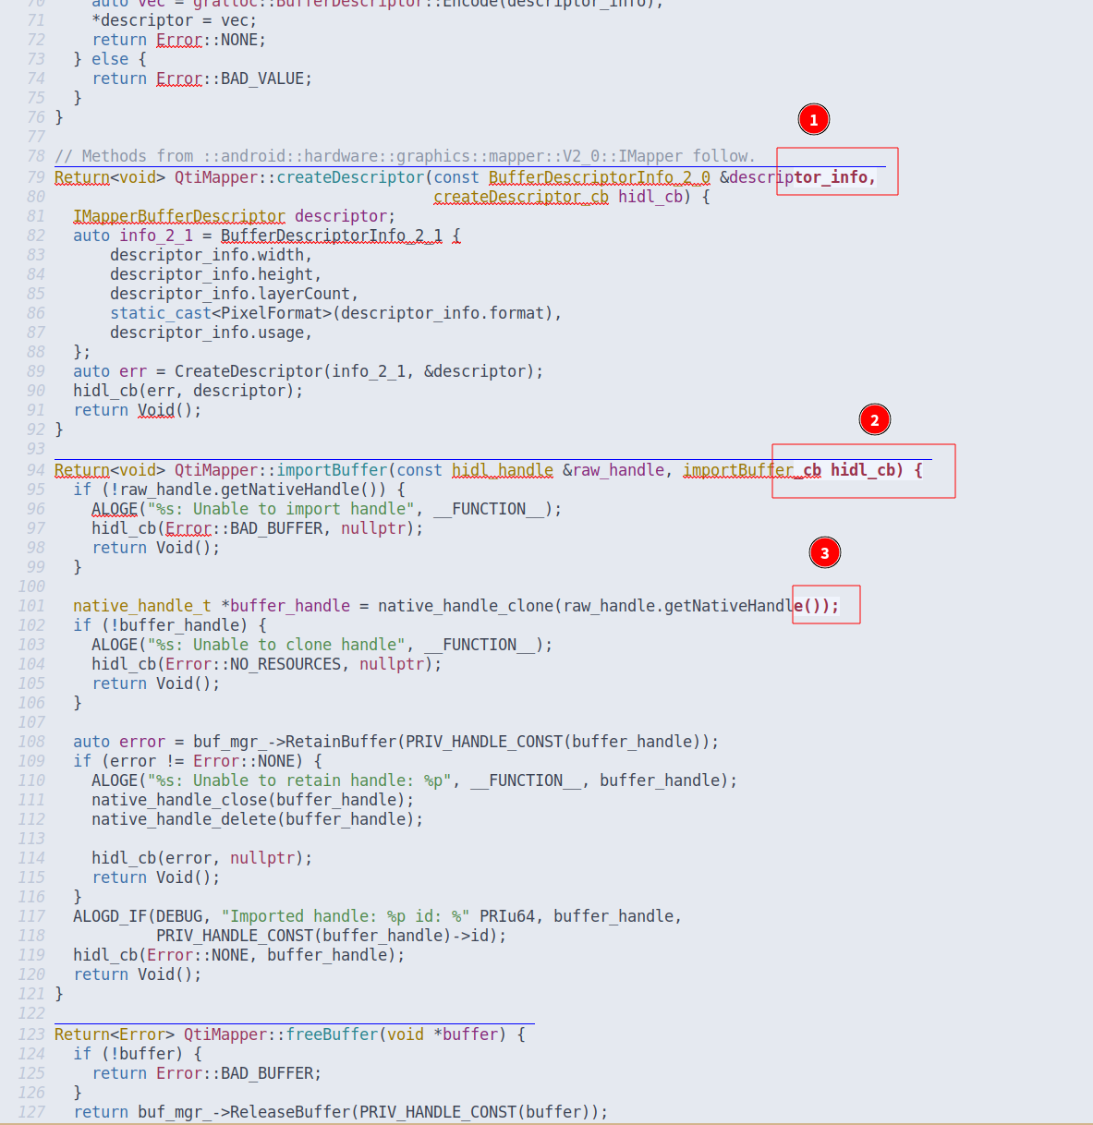Image resolution: width=1093 pixels, height=1125 pixels.
Task: Click the red circled marker 1
Action: tap(813, 119)
